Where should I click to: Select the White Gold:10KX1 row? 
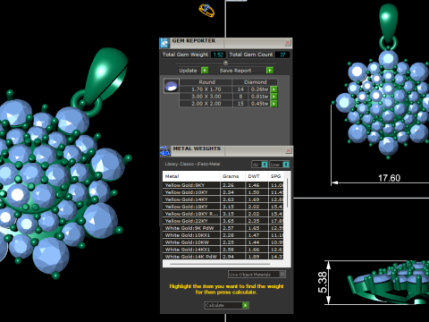[224, 235]
